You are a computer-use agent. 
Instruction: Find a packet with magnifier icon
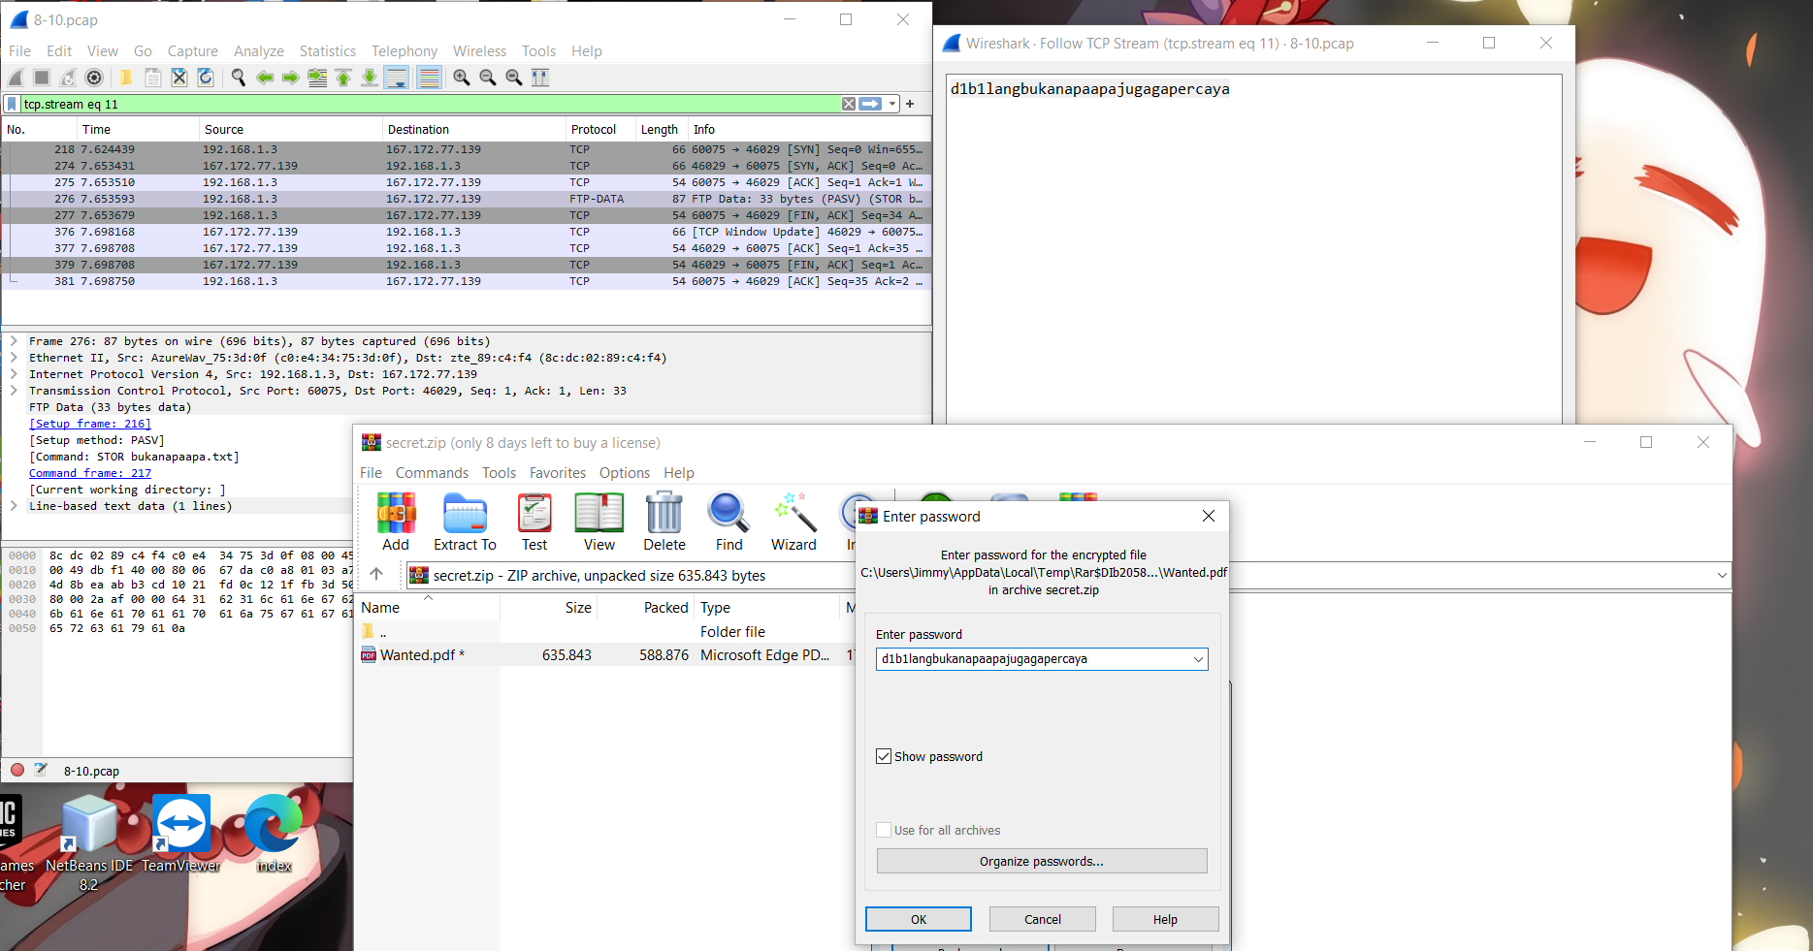coord(238,78)
